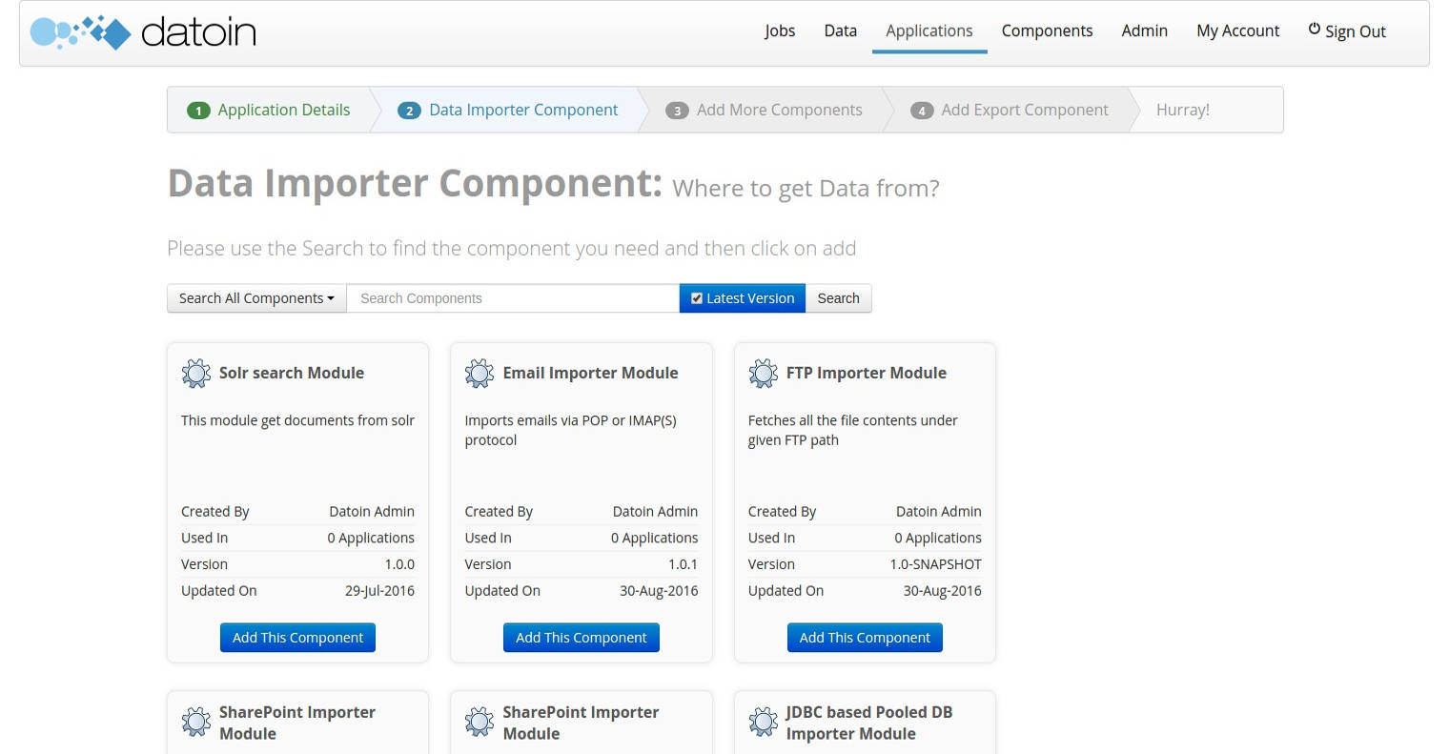Toggle the Latest Version checkbox

(697, 298)
